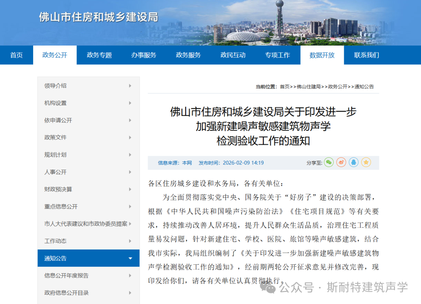Share to QZone with the star icon
This screenshot has width=421, height=304.
pyautogui.click(x=366, y=163)
